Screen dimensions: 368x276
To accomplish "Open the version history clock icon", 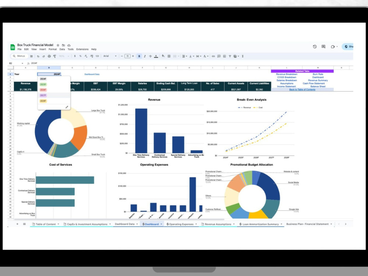I will [x=315, y=47].
